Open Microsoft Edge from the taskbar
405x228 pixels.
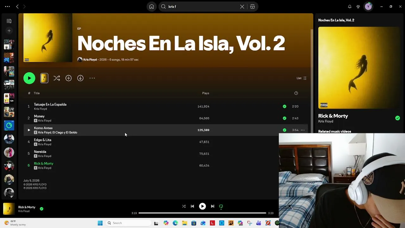click(175, 223)
